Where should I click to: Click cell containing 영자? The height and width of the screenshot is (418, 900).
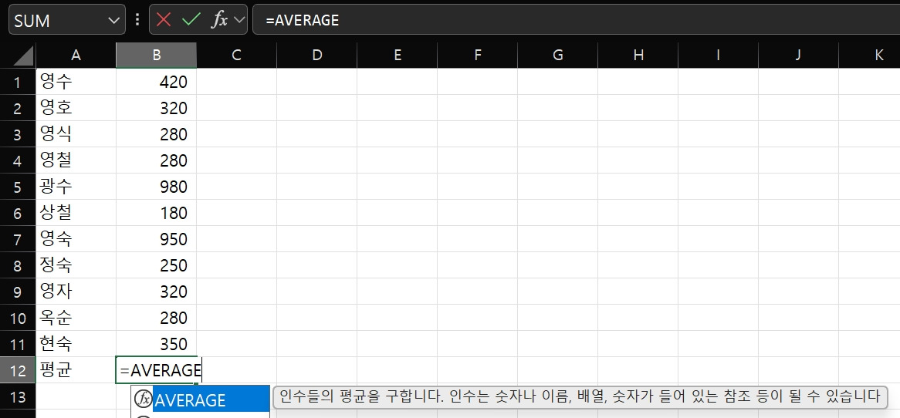point(76,292)
